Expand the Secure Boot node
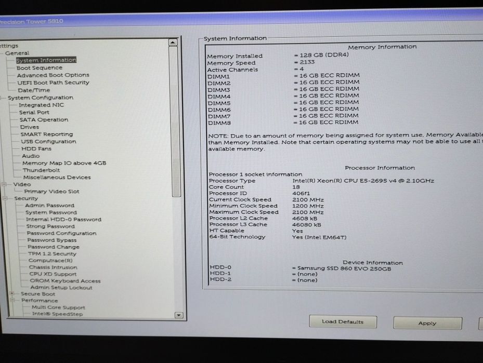 click(x=12, y=294)
